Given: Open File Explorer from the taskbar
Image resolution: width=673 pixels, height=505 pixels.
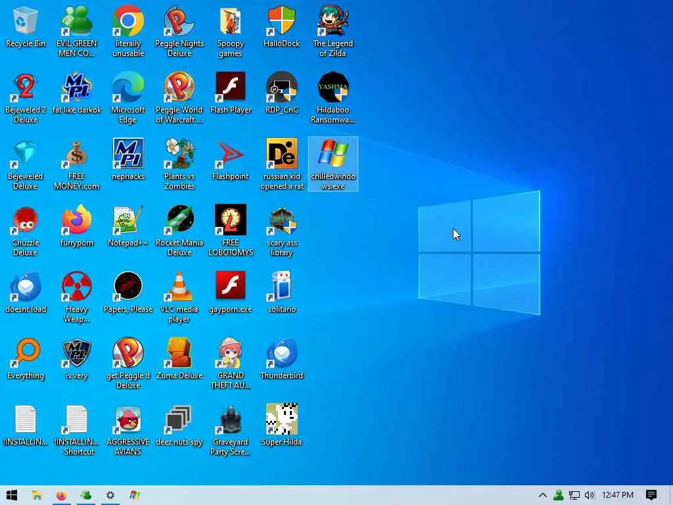Looking at the screenshot, I should click(x=37, y=495).
